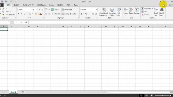Toggle Bold formatting

[x=19, y=14]
